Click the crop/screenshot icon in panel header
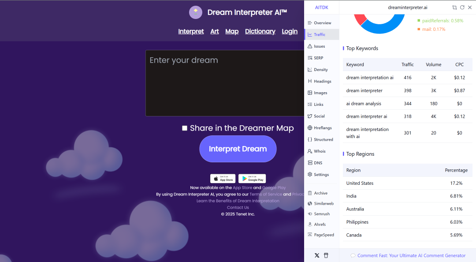The width and height of the screenshot is (476, 262). click(x=454, y=7)
